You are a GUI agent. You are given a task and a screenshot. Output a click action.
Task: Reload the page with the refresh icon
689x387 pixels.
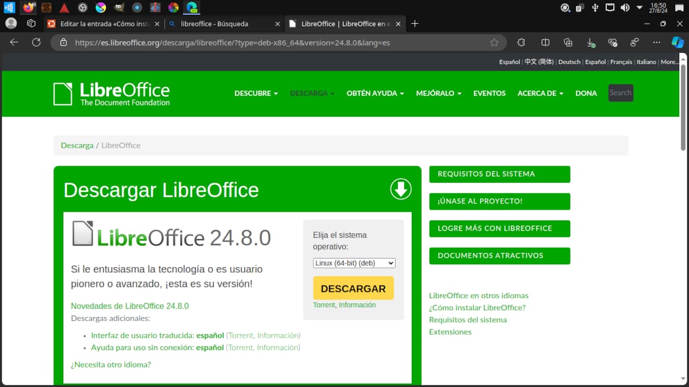36,42
